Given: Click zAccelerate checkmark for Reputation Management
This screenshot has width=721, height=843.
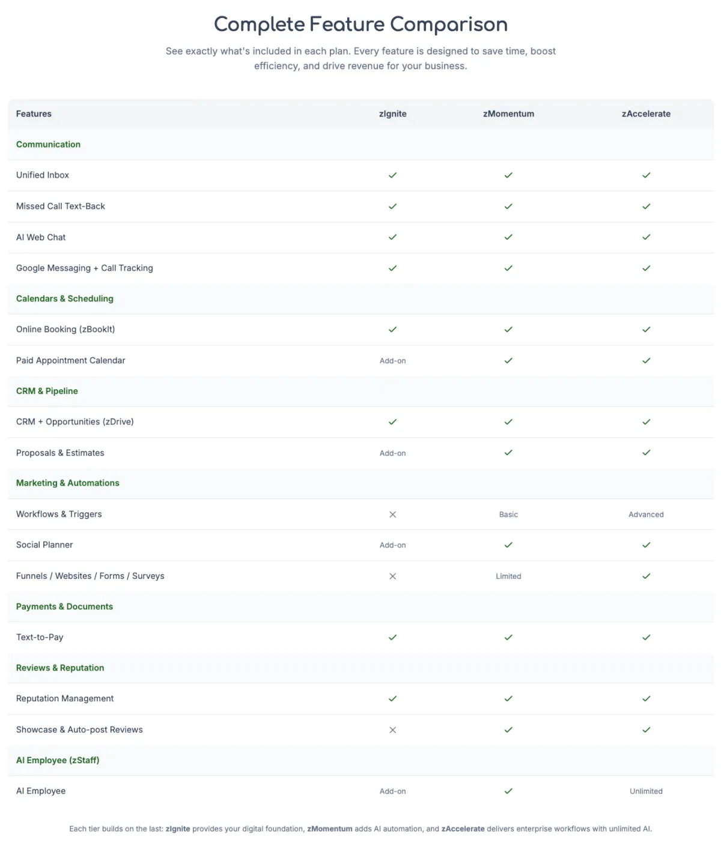Looking at the screenshot, I should coord(646,699).
